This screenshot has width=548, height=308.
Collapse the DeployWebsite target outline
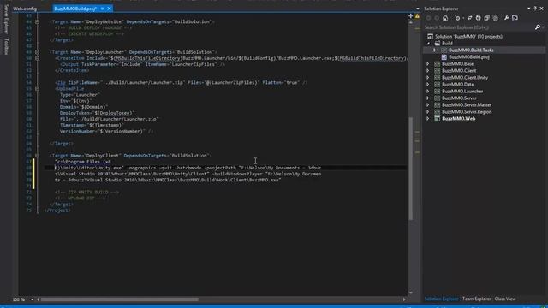tap(37, 21)
